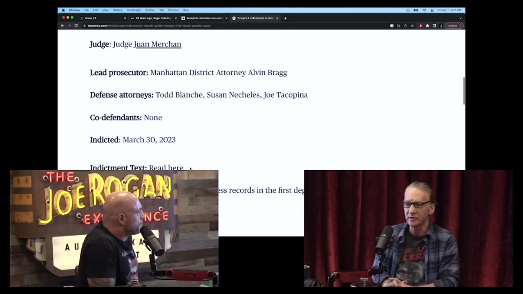The height and width of the screenshot is (294, 523).
Task: Click the guest webcam video with red curtain
Action: tap(408, 229)
